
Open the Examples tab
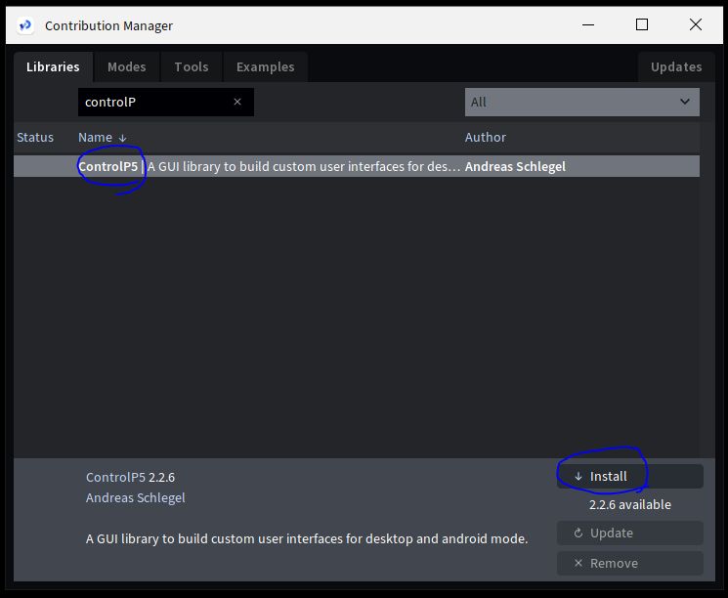point(265,66)
